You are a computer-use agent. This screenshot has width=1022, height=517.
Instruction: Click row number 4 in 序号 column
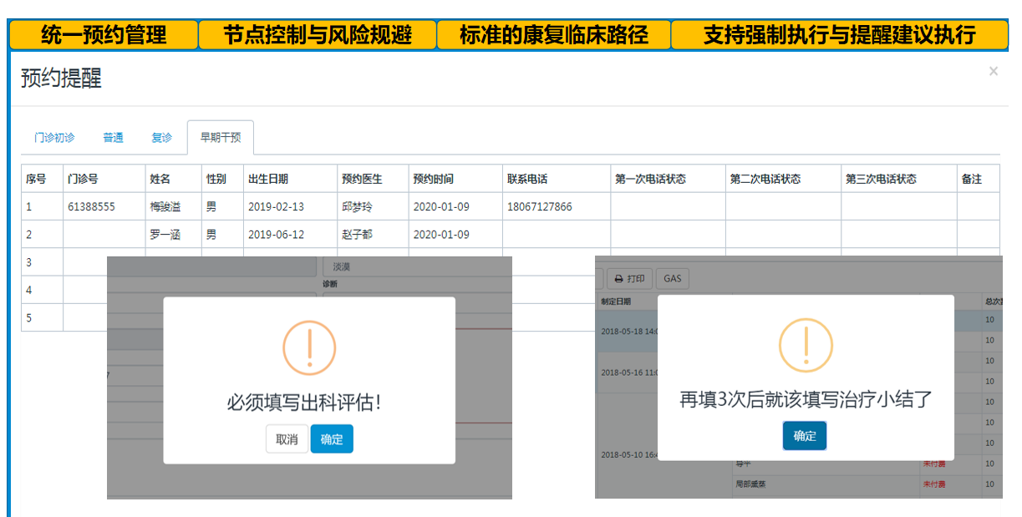[x=29, y=290]
